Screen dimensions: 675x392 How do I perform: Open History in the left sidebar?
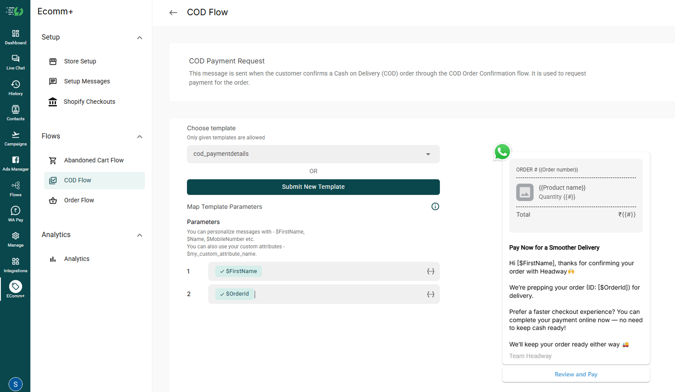pos(16,87)
